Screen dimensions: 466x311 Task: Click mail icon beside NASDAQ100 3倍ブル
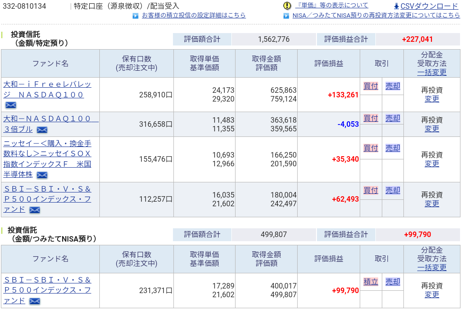pyautogui.click(x=42, y=130)
